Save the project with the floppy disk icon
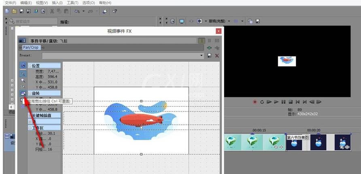 (x=21, y=11)
